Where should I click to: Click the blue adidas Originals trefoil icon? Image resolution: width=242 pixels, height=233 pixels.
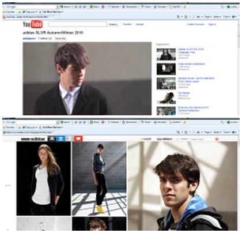click(x=60, y=138)
